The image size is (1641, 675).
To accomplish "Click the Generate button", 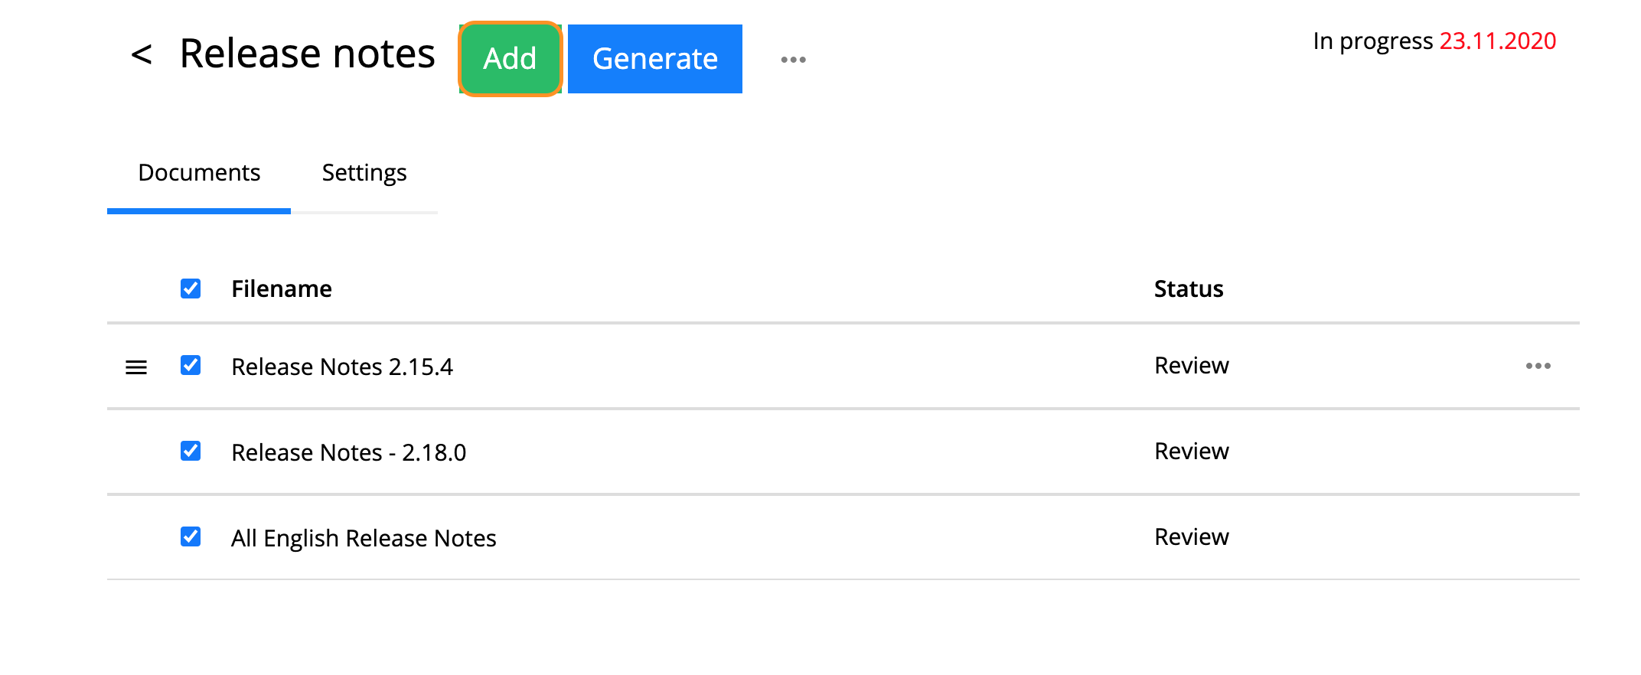I will point(655,59).
